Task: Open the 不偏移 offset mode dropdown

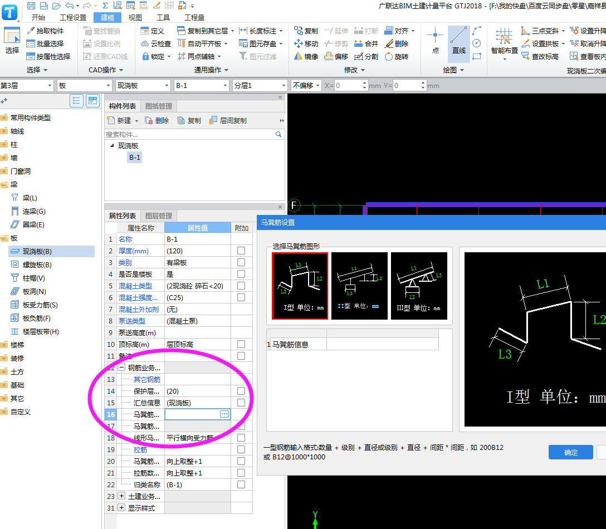Action: [x=306, y=85]
